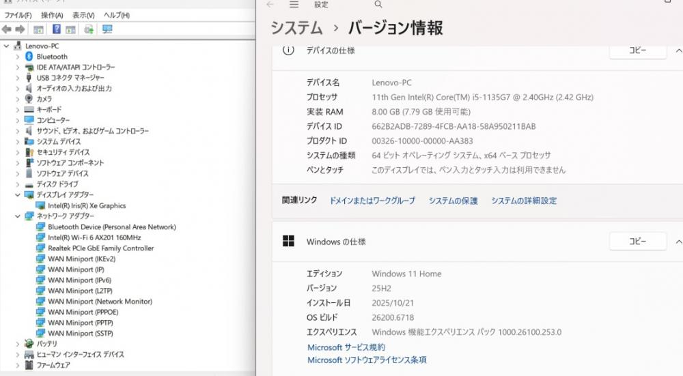Select WAN Miniport (Network Monitor) entry
Screen dimensions: 683x376
click(x=100, y=301)
